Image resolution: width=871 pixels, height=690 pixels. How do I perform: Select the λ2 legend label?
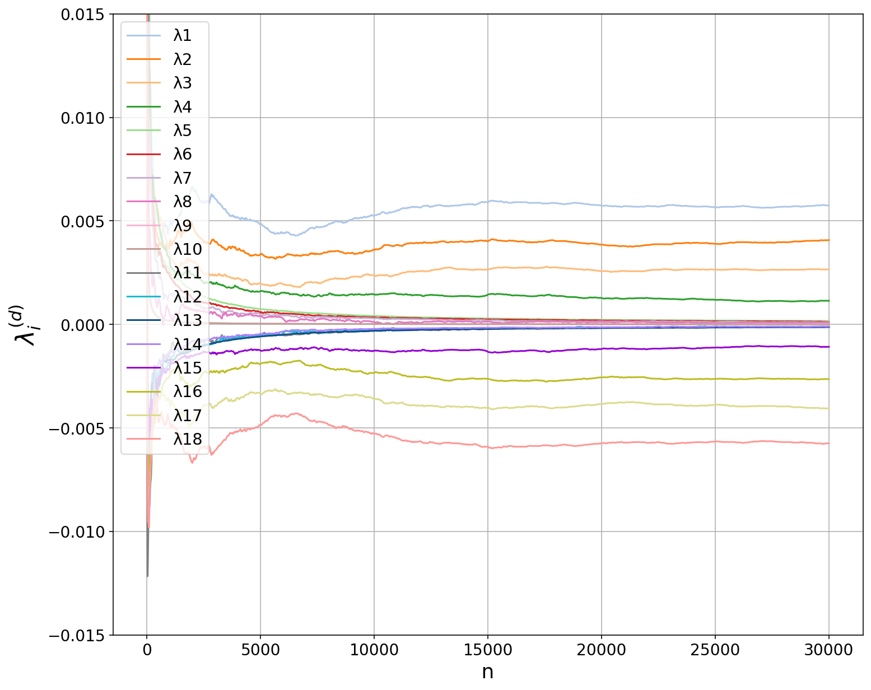pyautogui.click(x=183, y=59)
